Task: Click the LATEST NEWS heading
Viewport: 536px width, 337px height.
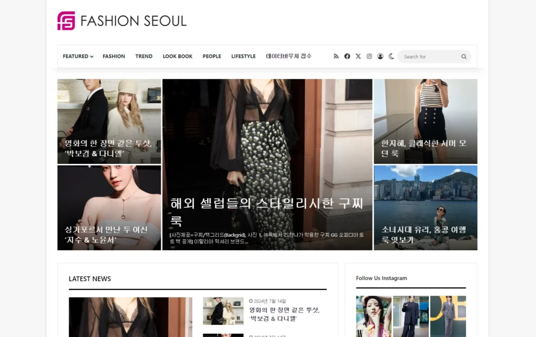Action: click(x=90, y=278)
